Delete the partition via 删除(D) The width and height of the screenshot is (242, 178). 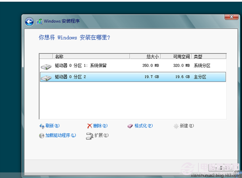100,126
